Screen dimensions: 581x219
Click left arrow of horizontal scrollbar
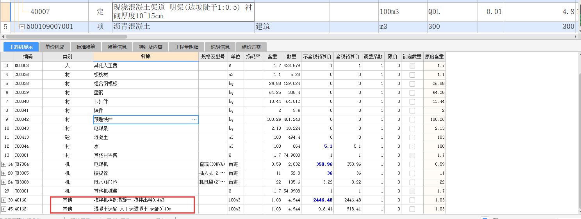click(x=4, y=36)
